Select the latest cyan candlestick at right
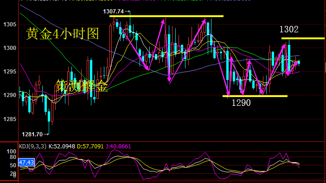Viewport: 326px width, 183px height. (299, 62)
